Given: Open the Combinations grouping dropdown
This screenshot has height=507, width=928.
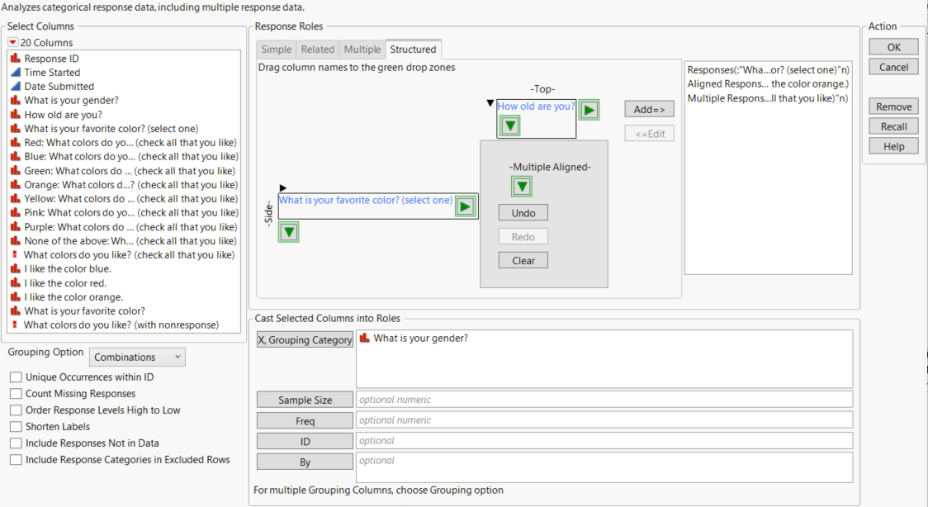Looking at the screenshot, I should point(137,357).
